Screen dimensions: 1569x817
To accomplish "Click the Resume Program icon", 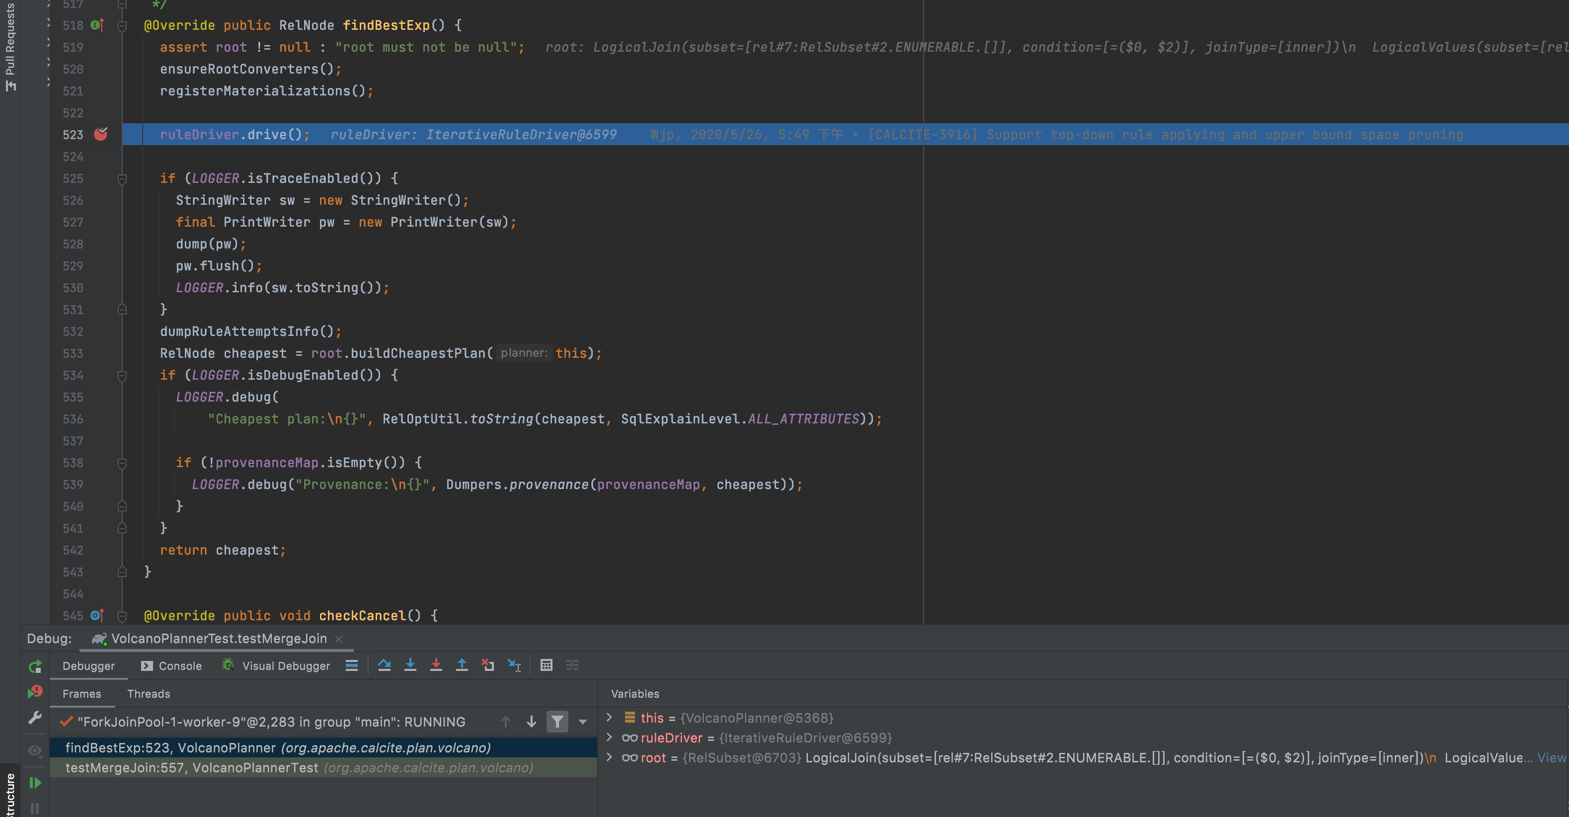I will pyautogui.click(x=35, y=782).
